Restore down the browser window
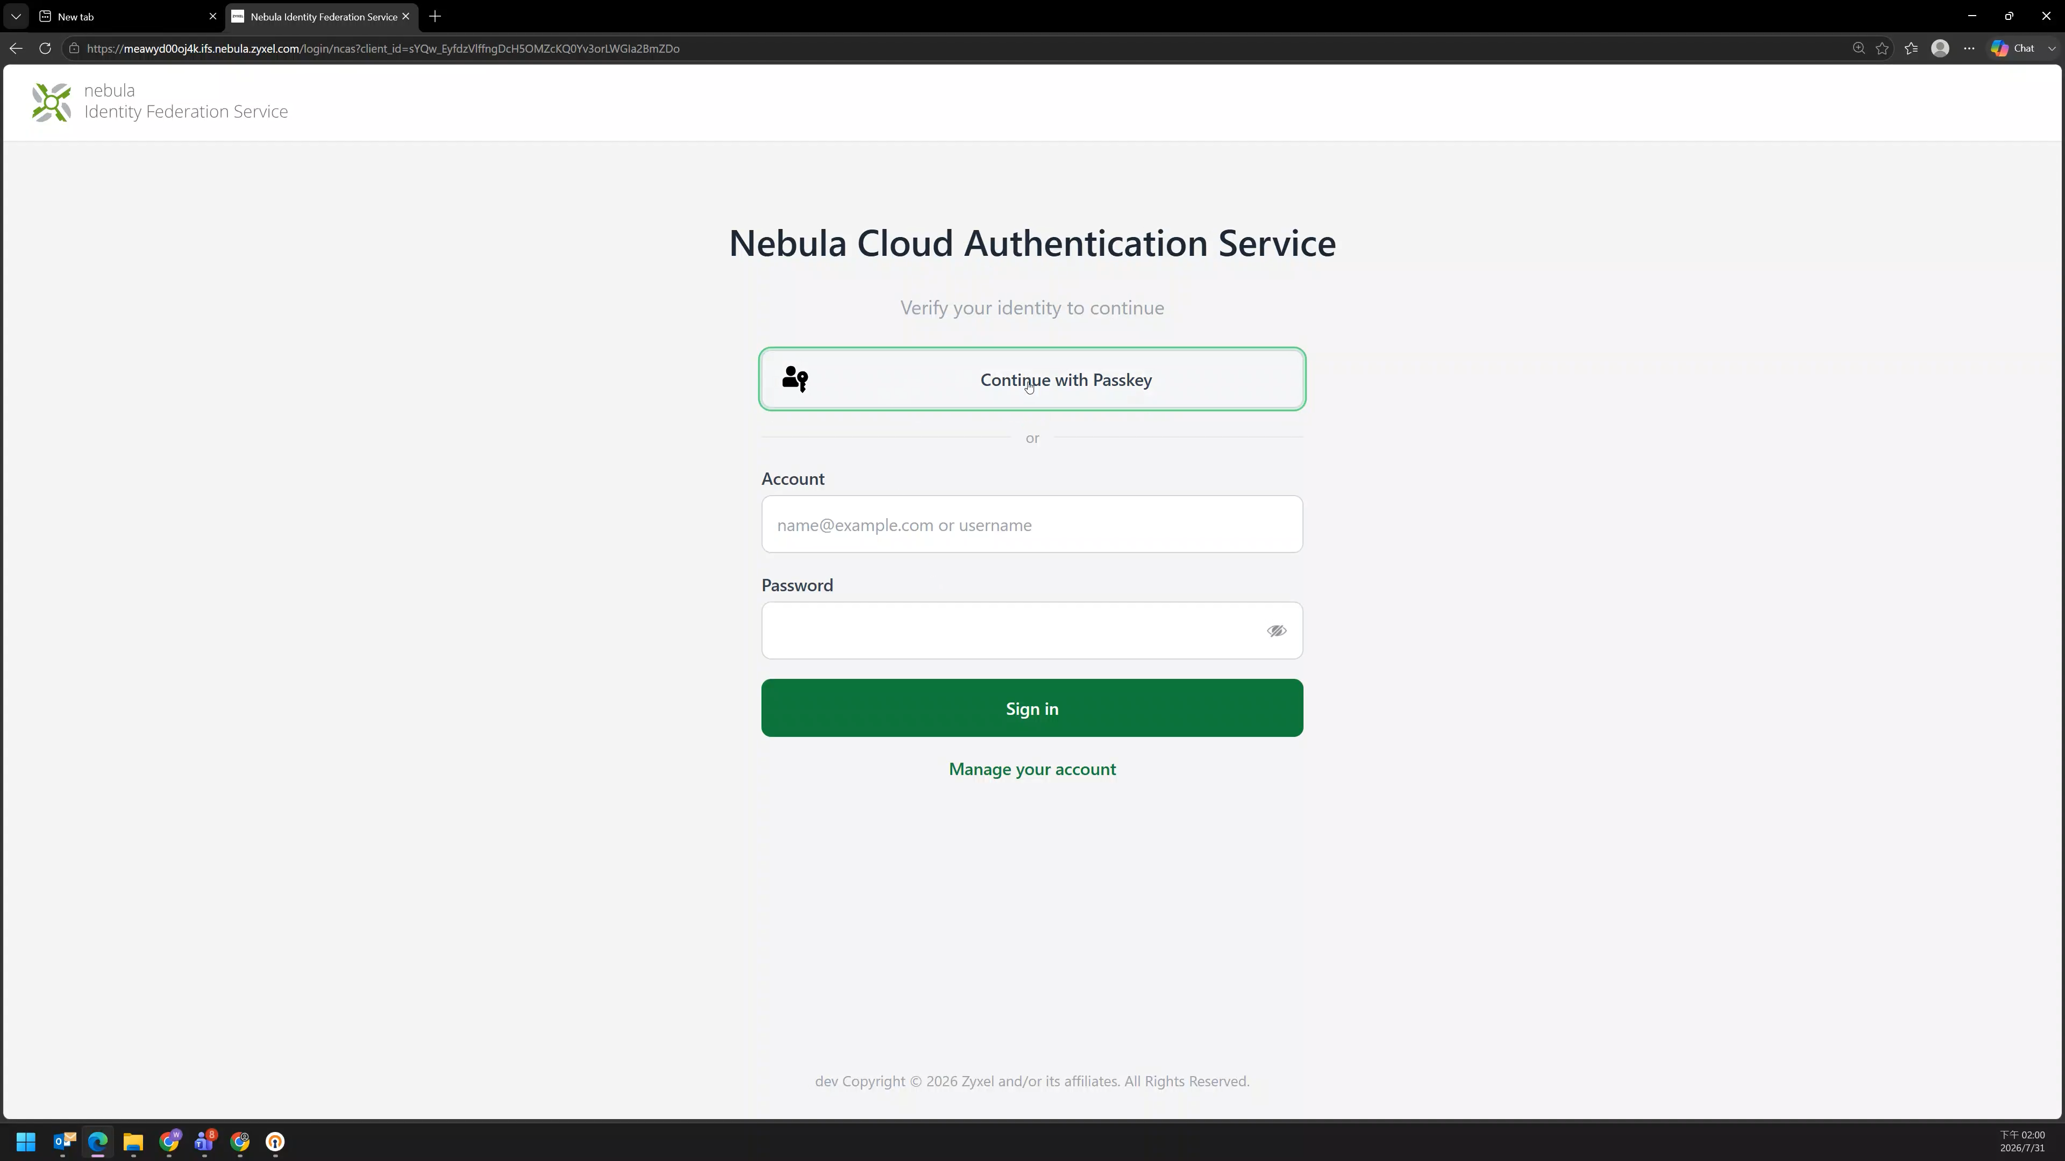Viewport: 2065px width, 1161px height. pyautogui.click(x=2009, y=16)
